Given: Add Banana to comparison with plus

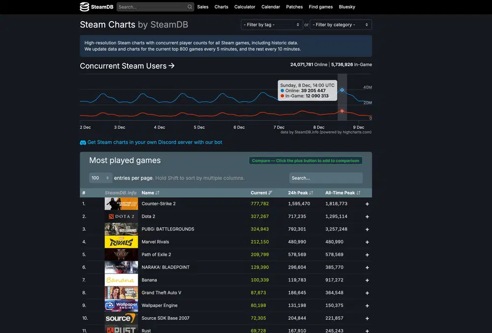Looking at the screenshot, I should pos(367,280).
